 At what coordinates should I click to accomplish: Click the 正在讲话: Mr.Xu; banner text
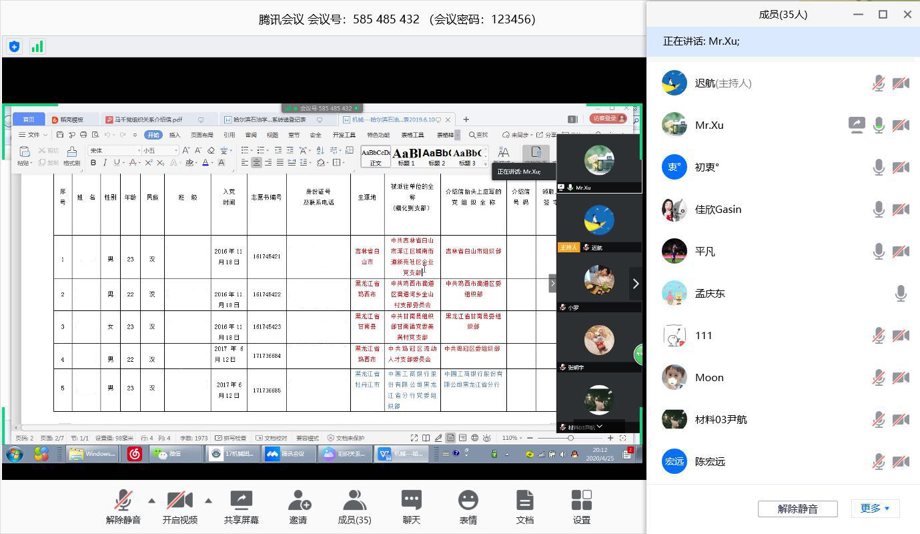coord(701,41)
